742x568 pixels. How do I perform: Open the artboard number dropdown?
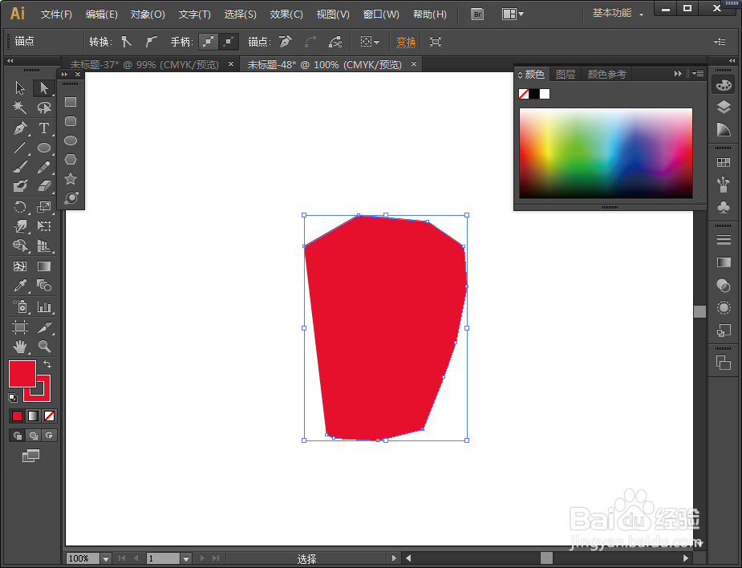186,559
